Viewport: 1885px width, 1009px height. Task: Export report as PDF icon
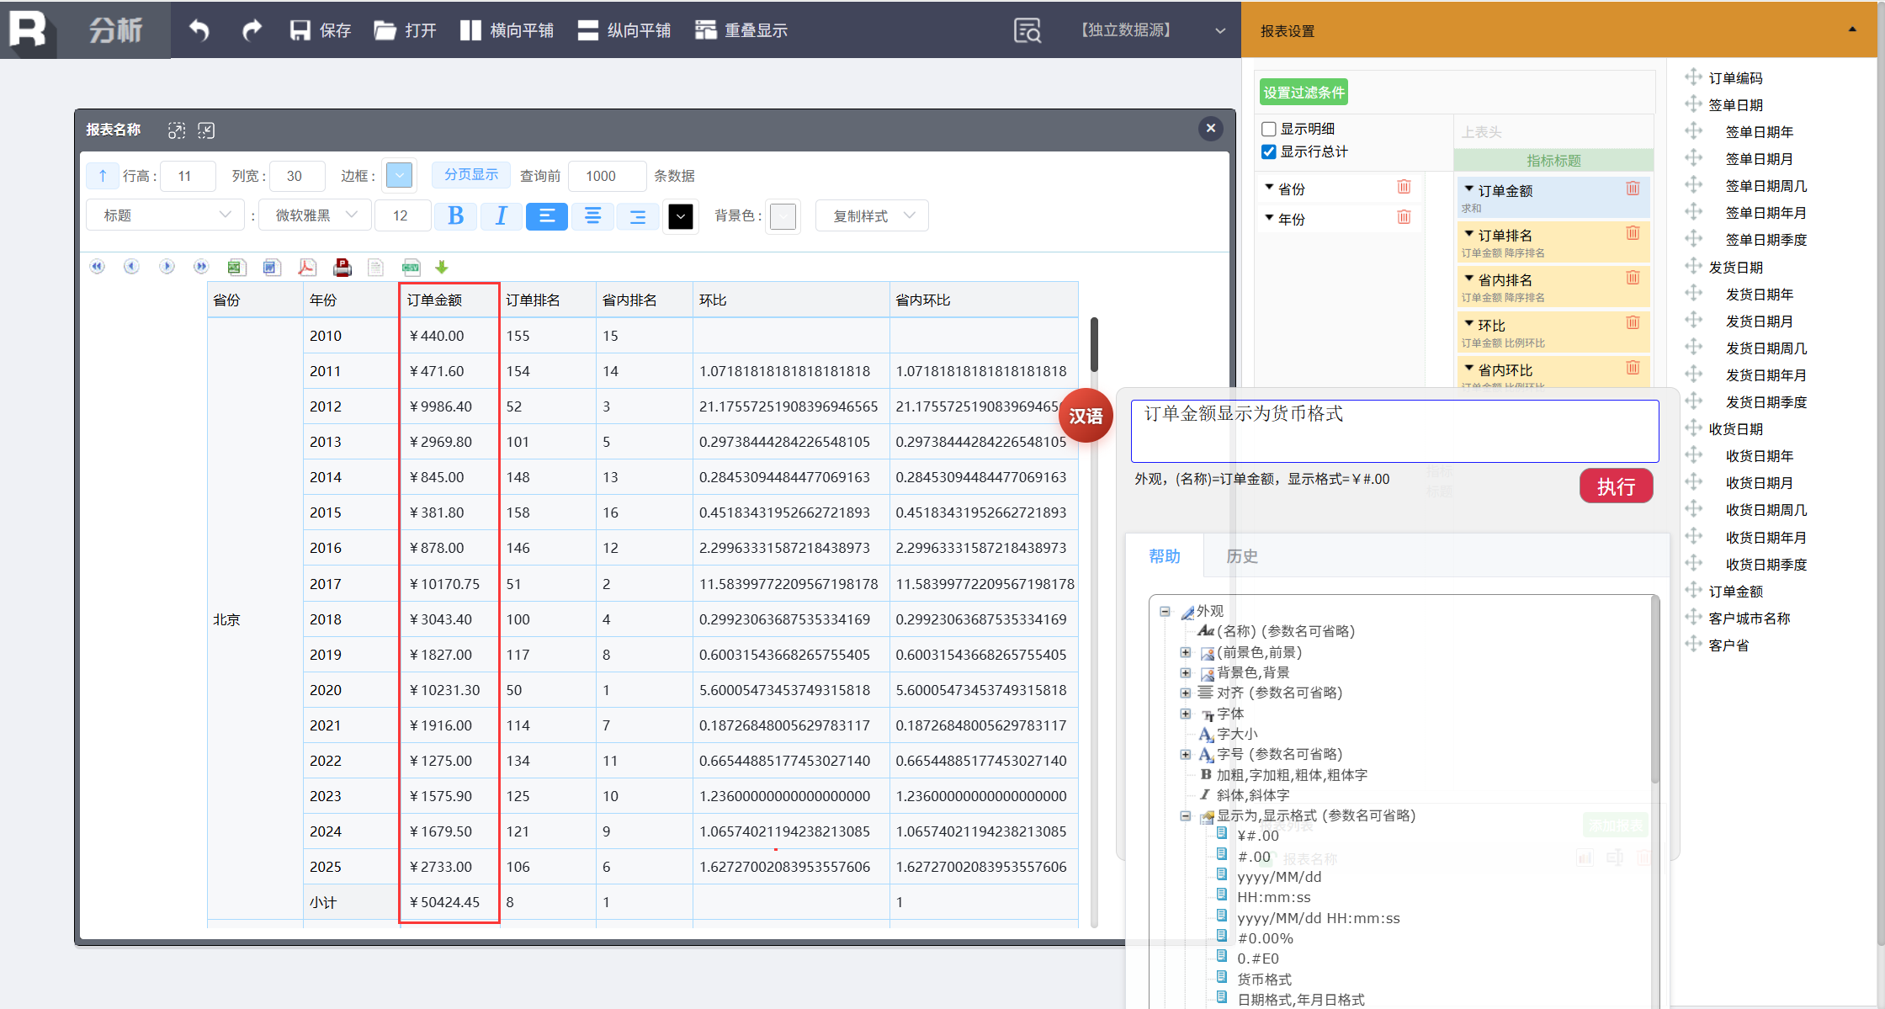tap(307, 268)
